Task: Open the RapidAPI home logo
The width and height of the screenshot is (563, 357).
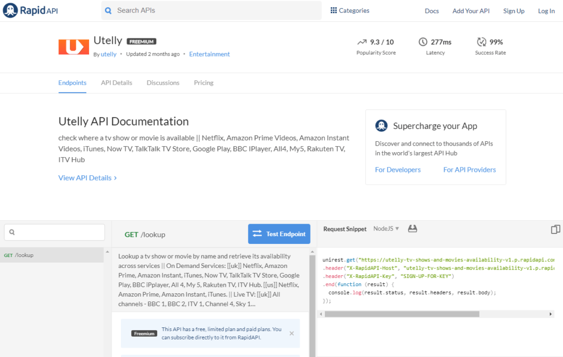Action: point(31,10)
